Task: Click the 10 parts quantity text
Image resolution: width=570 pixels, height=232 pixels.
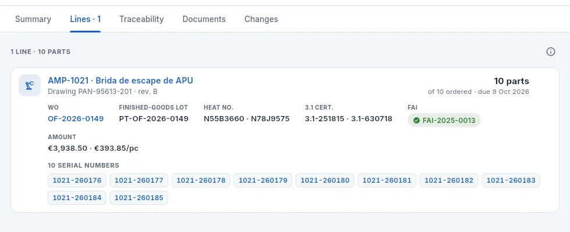Action: (x=511, y=81)
